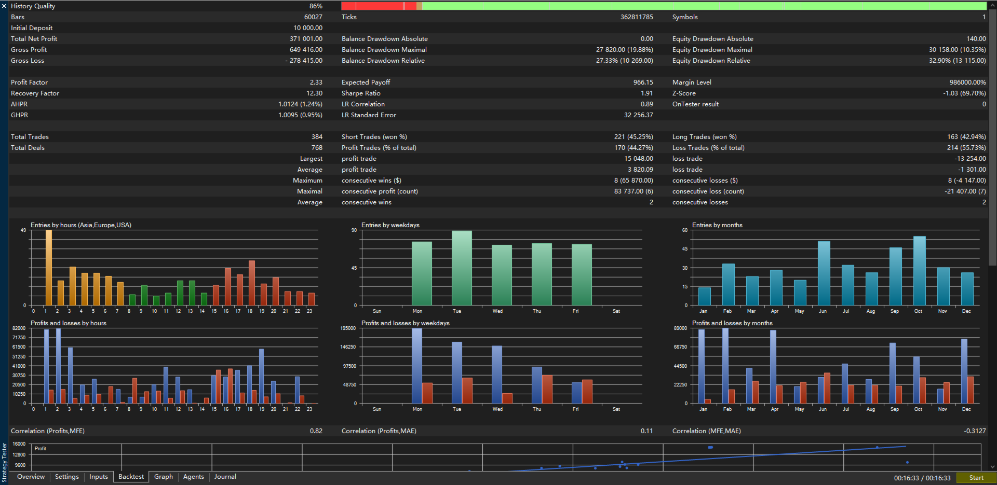Click the Start button
Screen dimensions: 997x485
pos(976,478)
